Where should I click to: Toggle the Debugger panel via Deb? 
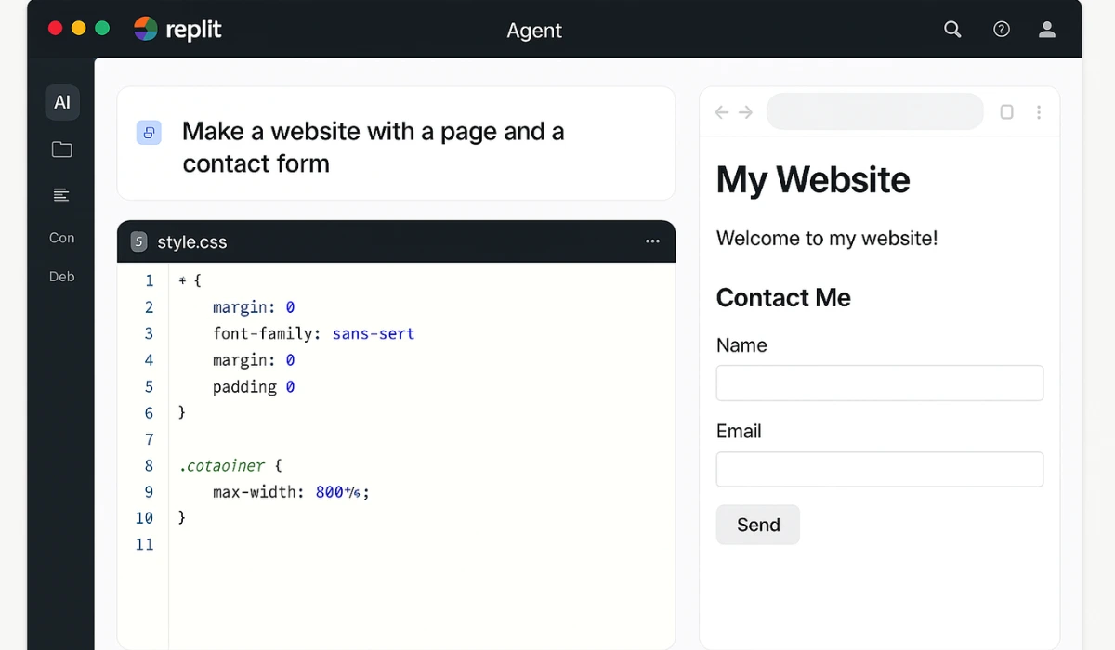click(x=61, y=276)
